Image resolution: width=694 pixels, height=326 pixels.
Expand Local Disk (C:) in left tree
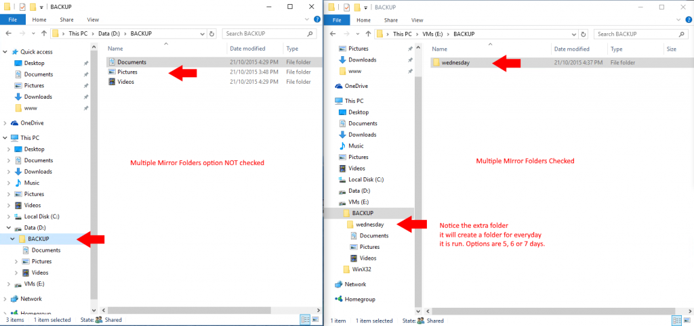point(9,216)
